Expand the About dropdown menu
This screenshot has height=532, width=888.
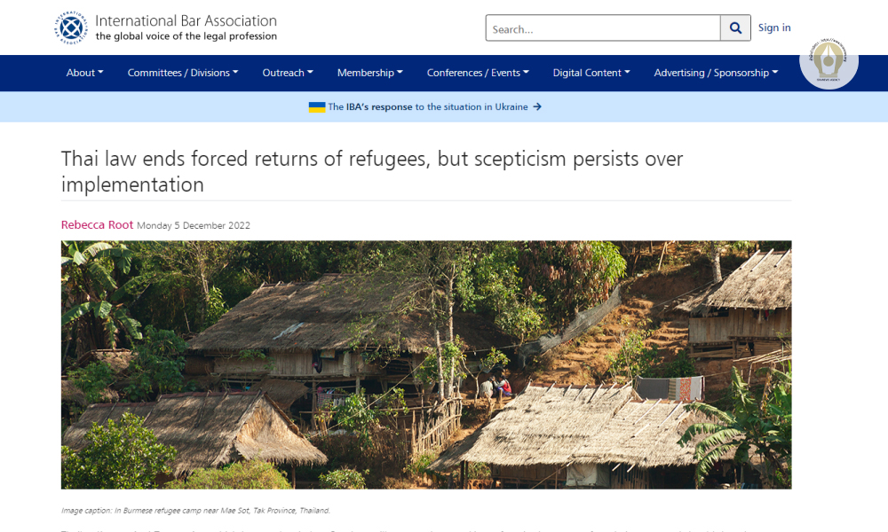[x=84, y=73]
